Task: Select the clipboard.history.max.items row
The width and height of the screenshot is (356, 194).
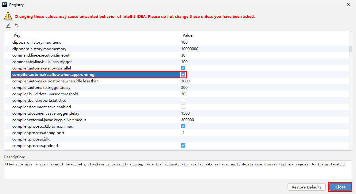Action: [x=37, y=42]
